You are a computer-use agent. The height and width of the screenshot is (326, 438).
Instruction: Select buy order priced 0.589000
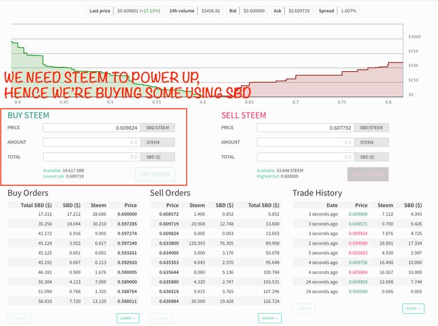[x=73, y=282]
